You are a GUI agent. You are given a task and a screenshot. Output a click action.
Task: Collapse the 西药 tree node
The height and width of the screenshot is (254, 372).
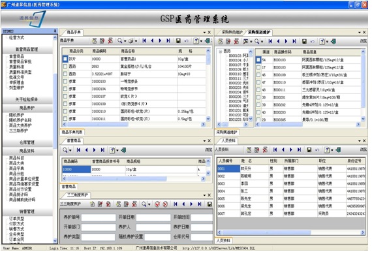pyautogui.click(x=221, y=51)
